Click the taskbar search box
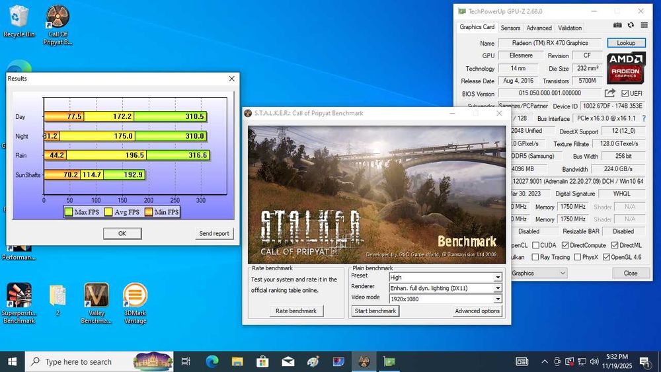 click(x=100, y=361)
